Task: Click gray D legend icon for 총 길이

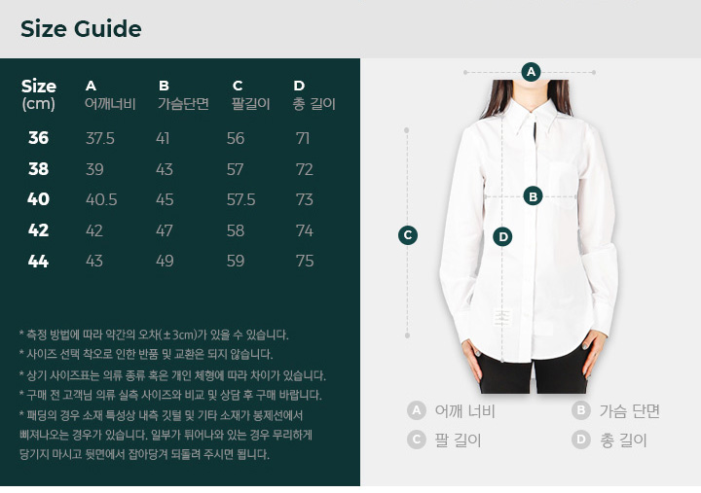Action: tap(580, 440)
